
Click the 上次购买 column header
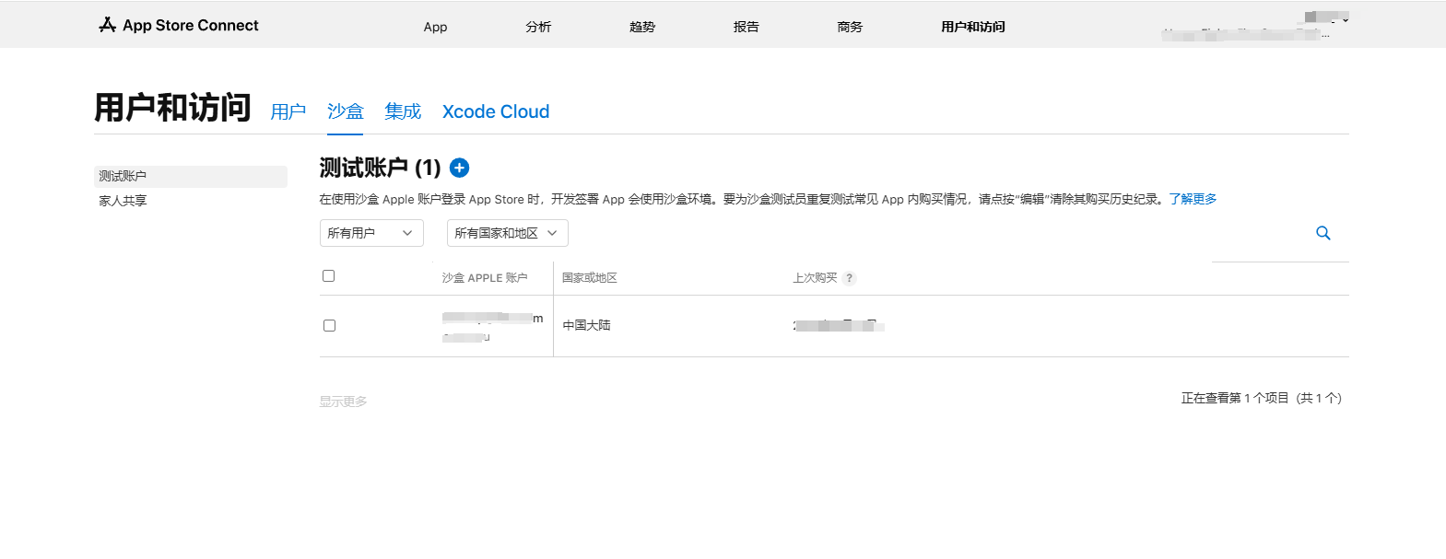click(815, 278)
